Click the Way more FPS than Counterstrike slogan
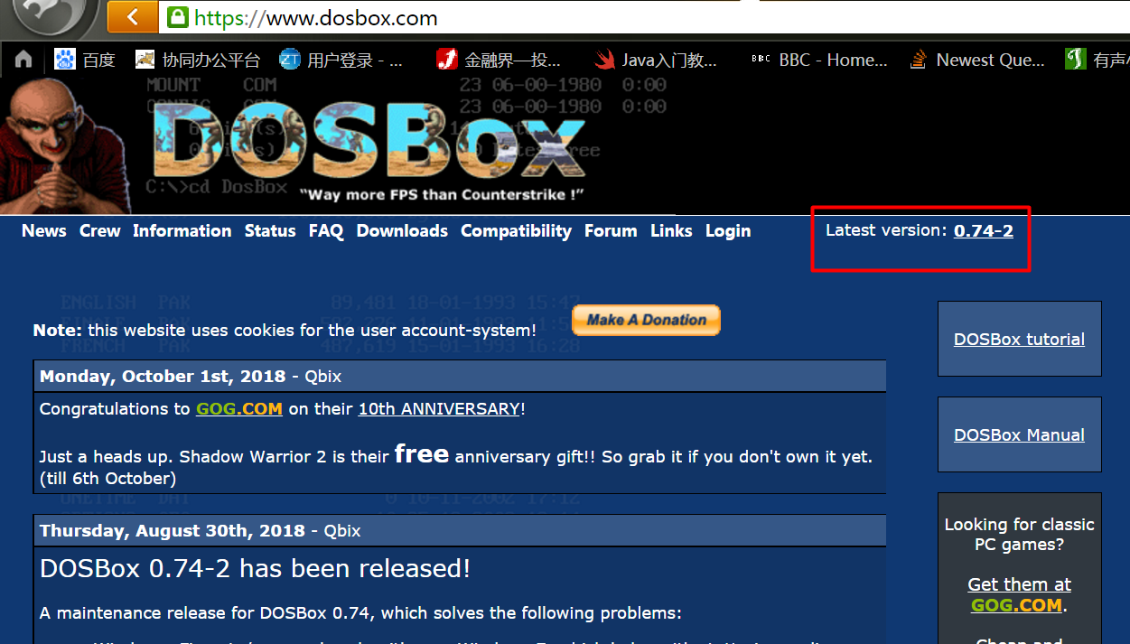 coord(442,194)
